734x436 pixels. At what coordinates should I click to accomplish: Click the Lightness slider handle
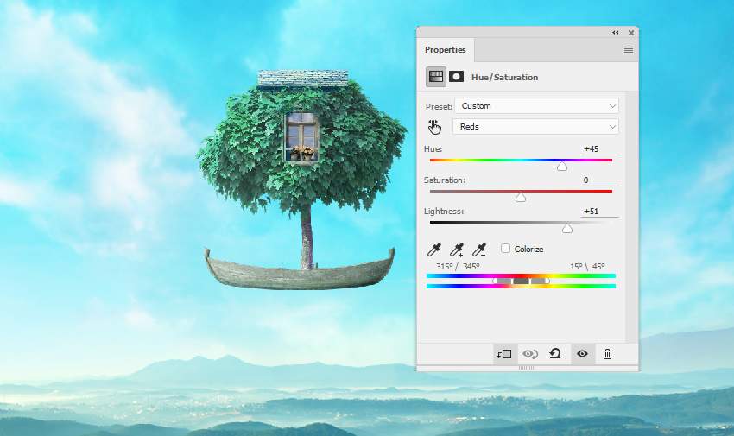566,228
